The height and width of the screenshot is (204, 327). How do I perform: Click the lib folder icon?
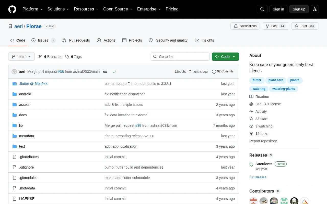15,125
